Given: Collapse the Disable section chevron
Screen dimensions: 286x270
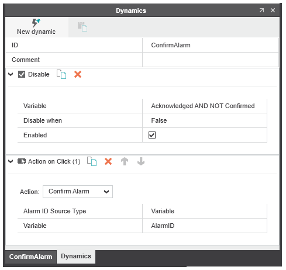Looking at the screenshot, I should 11,74.
